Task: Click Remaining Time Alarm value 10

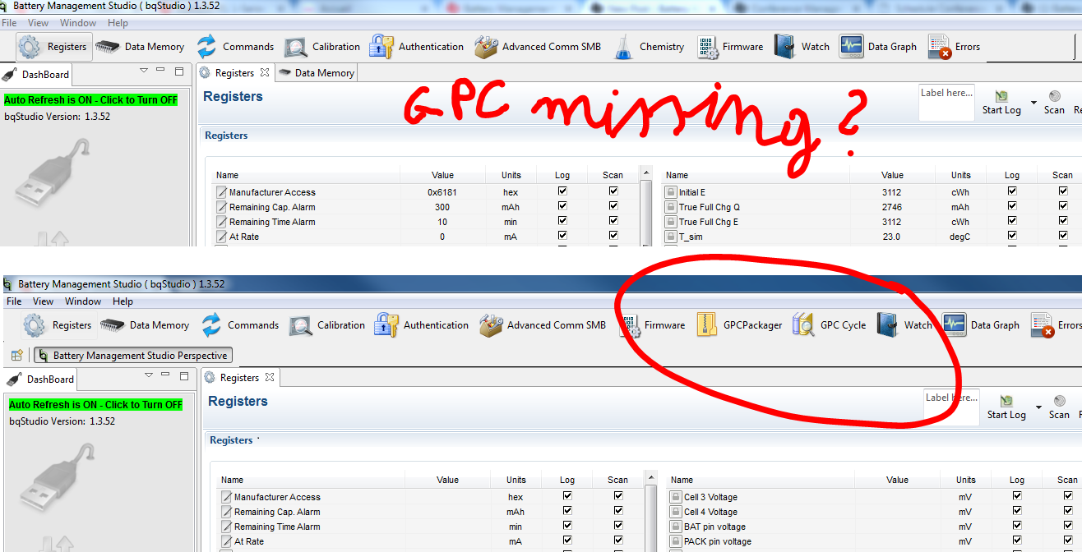Action: coord(442,222)
